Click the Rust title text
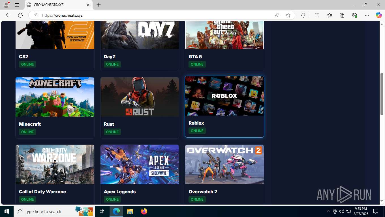Image resolution: width=385 pixels, height=217 pixels. point(109,124)
